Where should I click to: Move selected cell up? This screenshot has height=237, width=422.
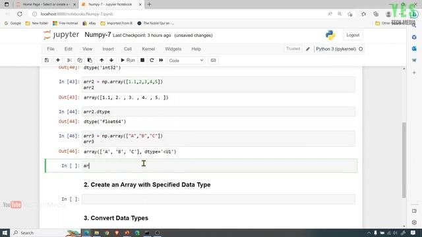tap(102, 60)
